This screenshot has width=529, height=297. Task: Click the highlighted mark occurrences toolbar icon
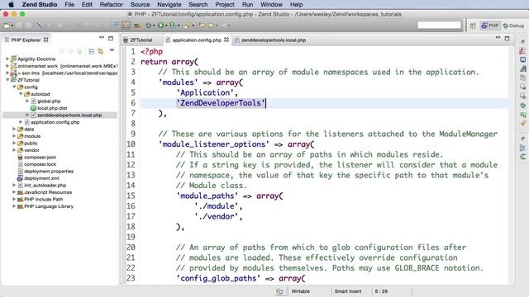126,26
